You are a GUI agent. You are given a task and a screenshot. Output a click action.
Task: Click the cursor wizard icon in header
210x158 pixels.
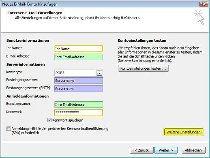coord(199,17)
